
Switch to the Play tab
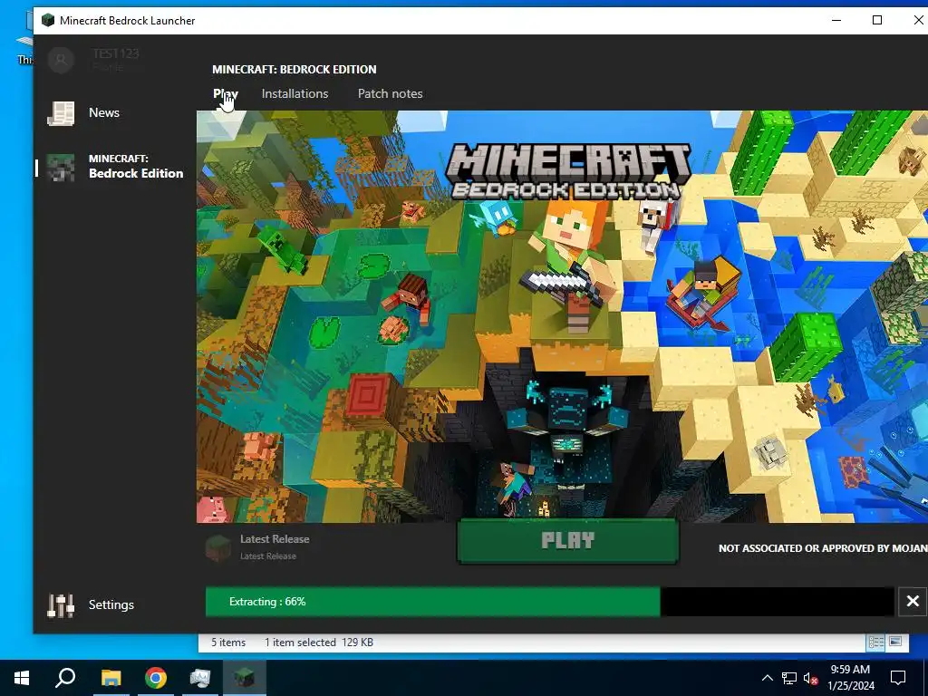[x=226, y=93]
